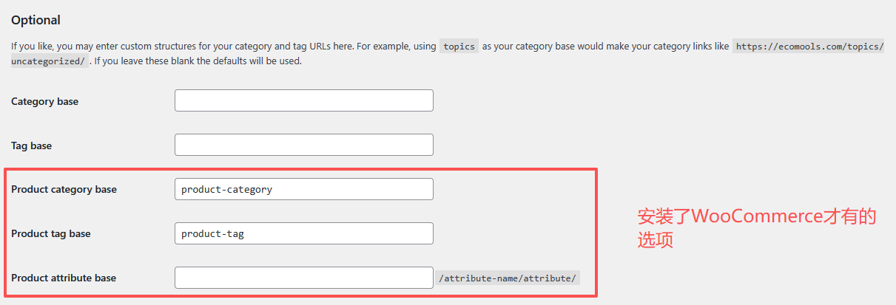Click the red annotation's second line 选项
Viewport: 896px width, 305px height.
tap(656, 240)
